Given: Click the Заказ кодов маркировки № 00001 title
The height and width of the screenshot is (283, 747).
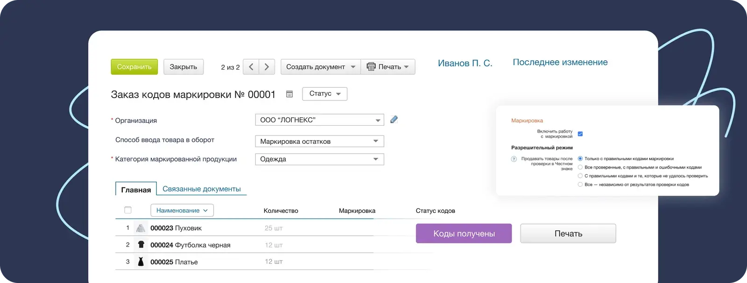Looking at the screenshot, I should click(x=193, y=95).
